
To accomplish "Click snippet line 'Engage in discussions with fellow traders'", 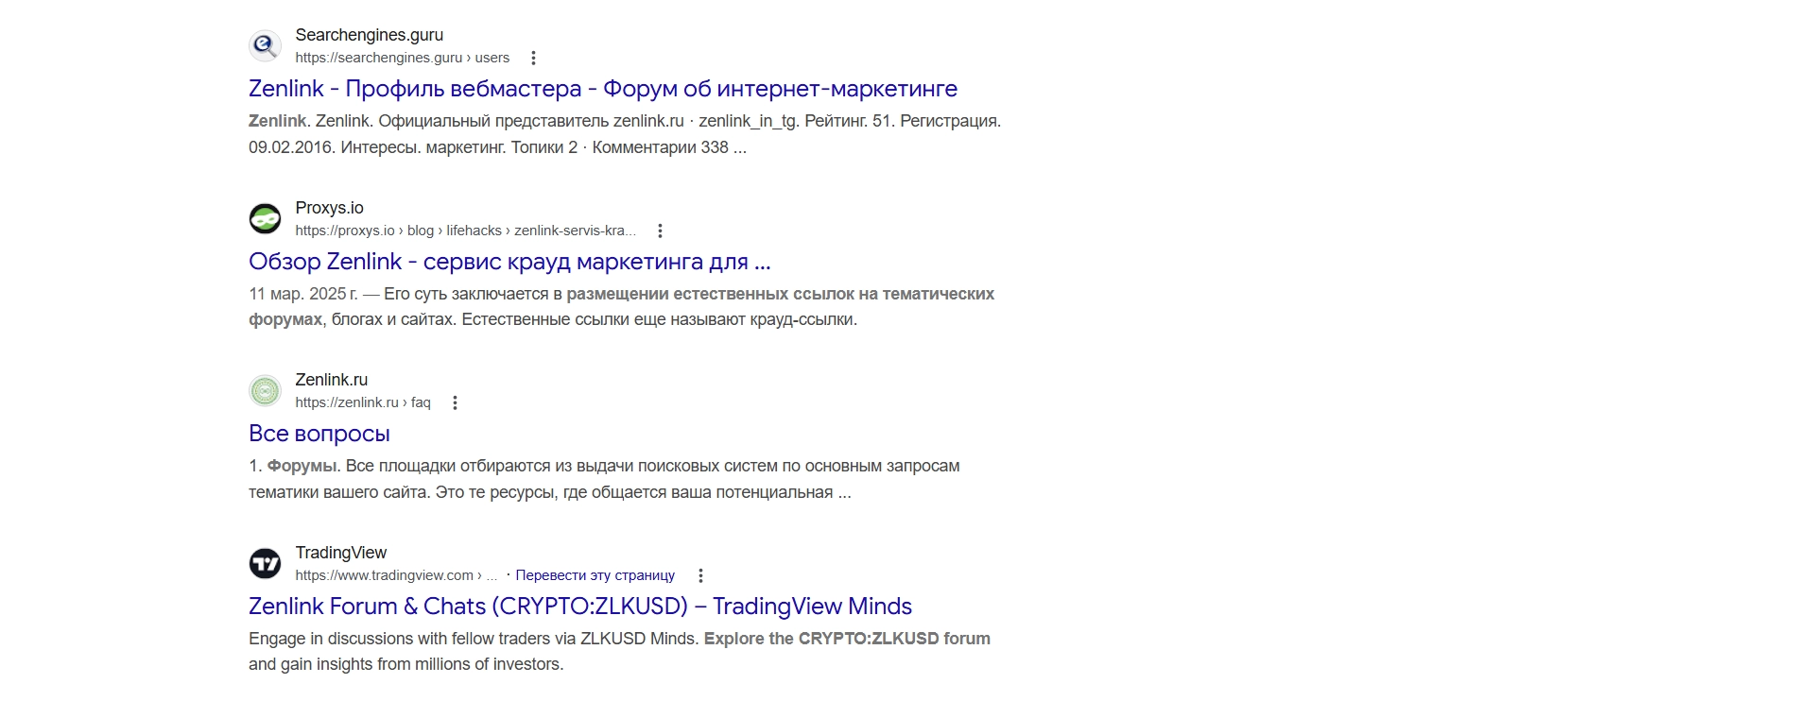I will tap(619, 639).
